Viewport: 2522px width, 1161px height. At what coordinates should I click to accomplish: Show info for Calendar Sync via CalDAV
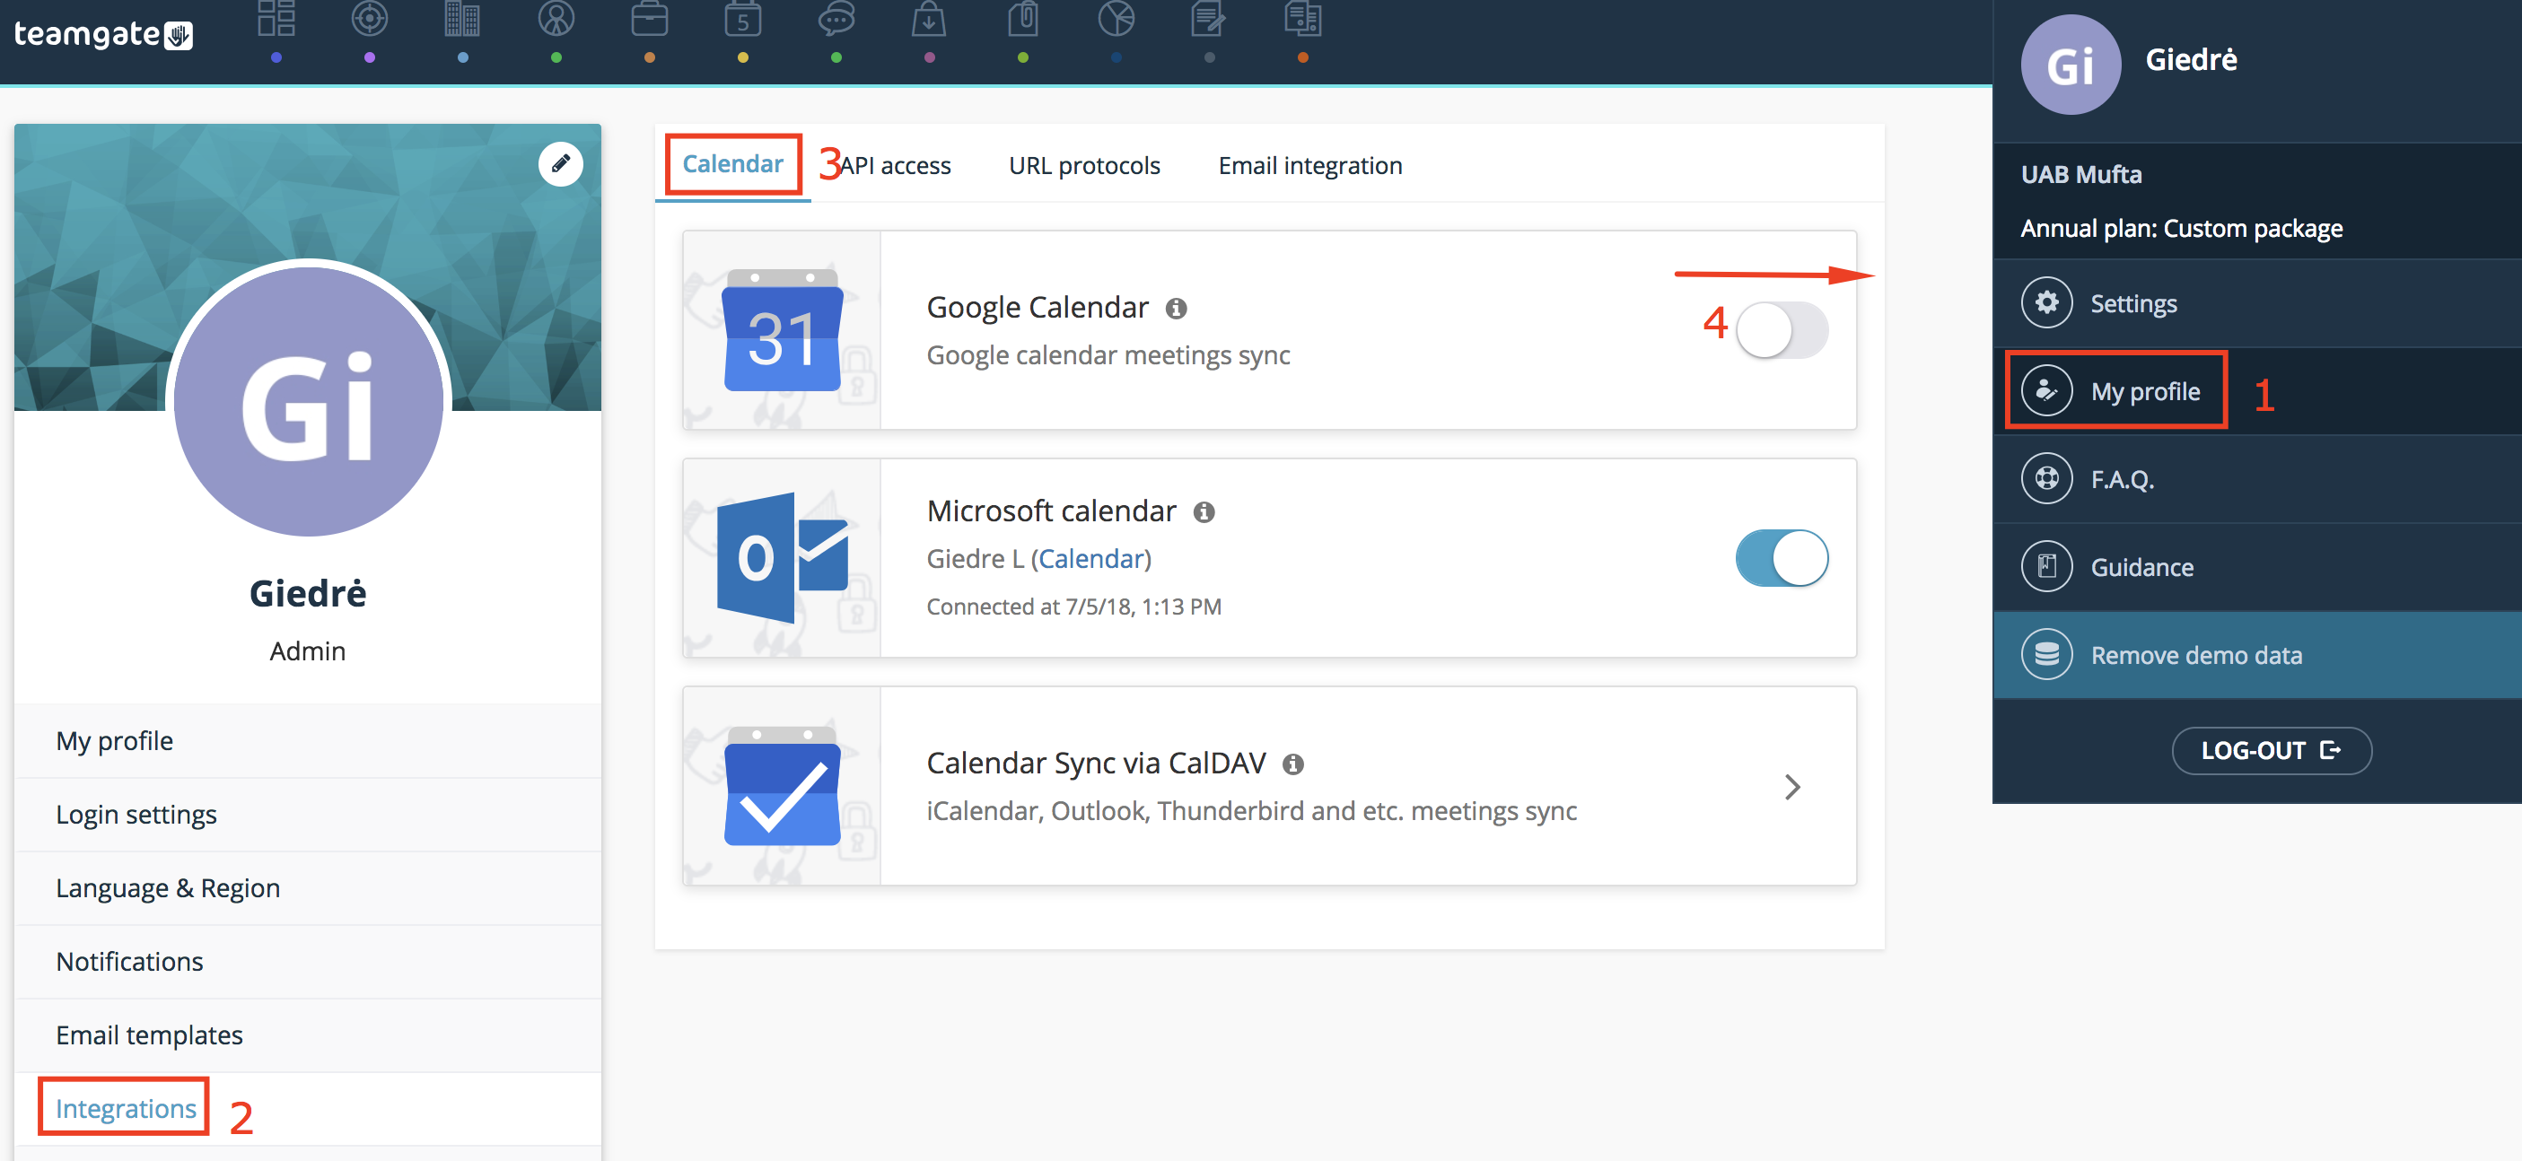(x=1293, y=764)
